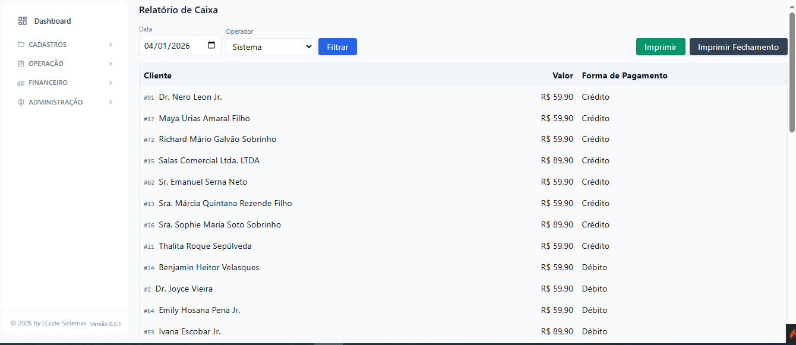Open the Dashboard menu item
Screen dimensions: 796x345
point(52,21)
